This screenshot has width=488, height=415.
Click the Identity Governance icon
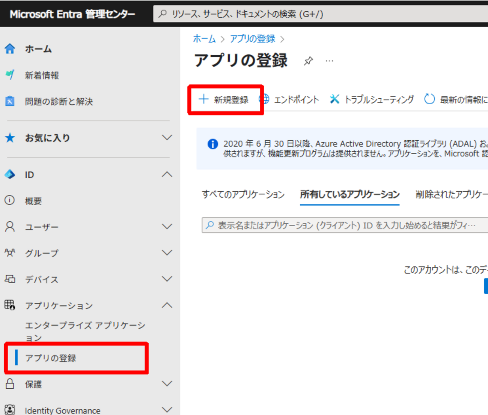click(x=10, y=410)
